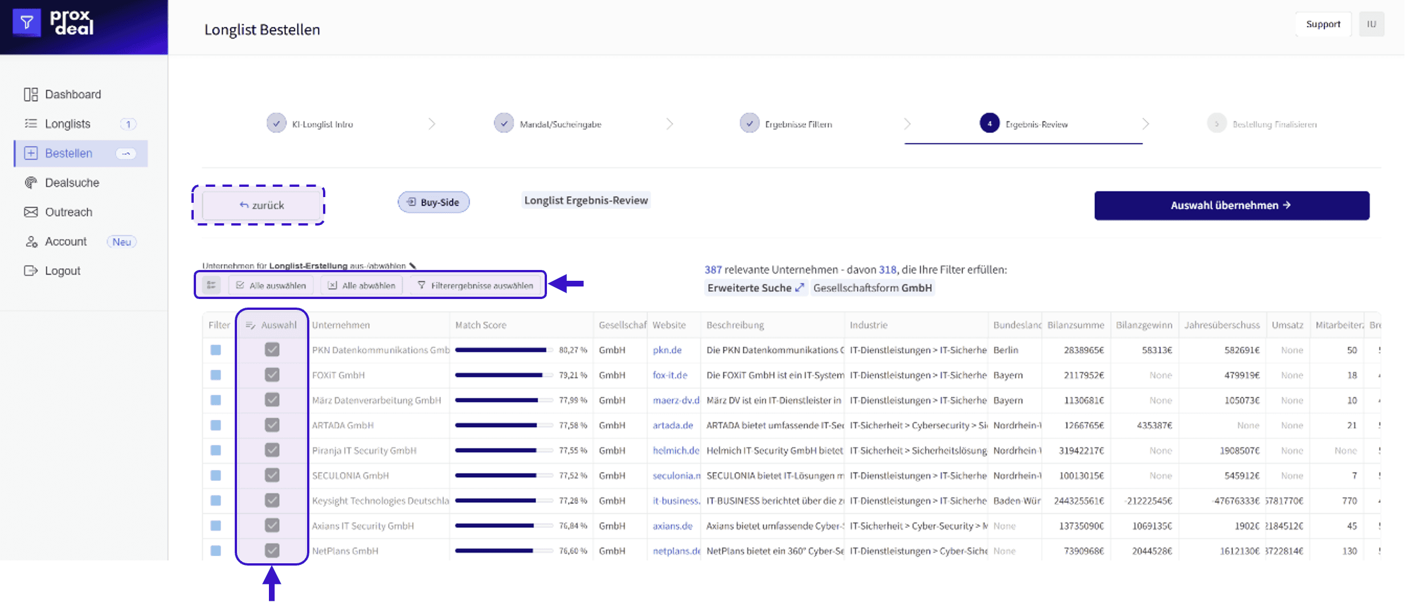
Task: Click the pencil icon beside aus-/abwählen
Action: [412, 266]
